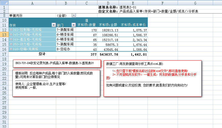This screenshot has width=222, height=128.
Task: Select row 17 header
Action: click(4, 54)
